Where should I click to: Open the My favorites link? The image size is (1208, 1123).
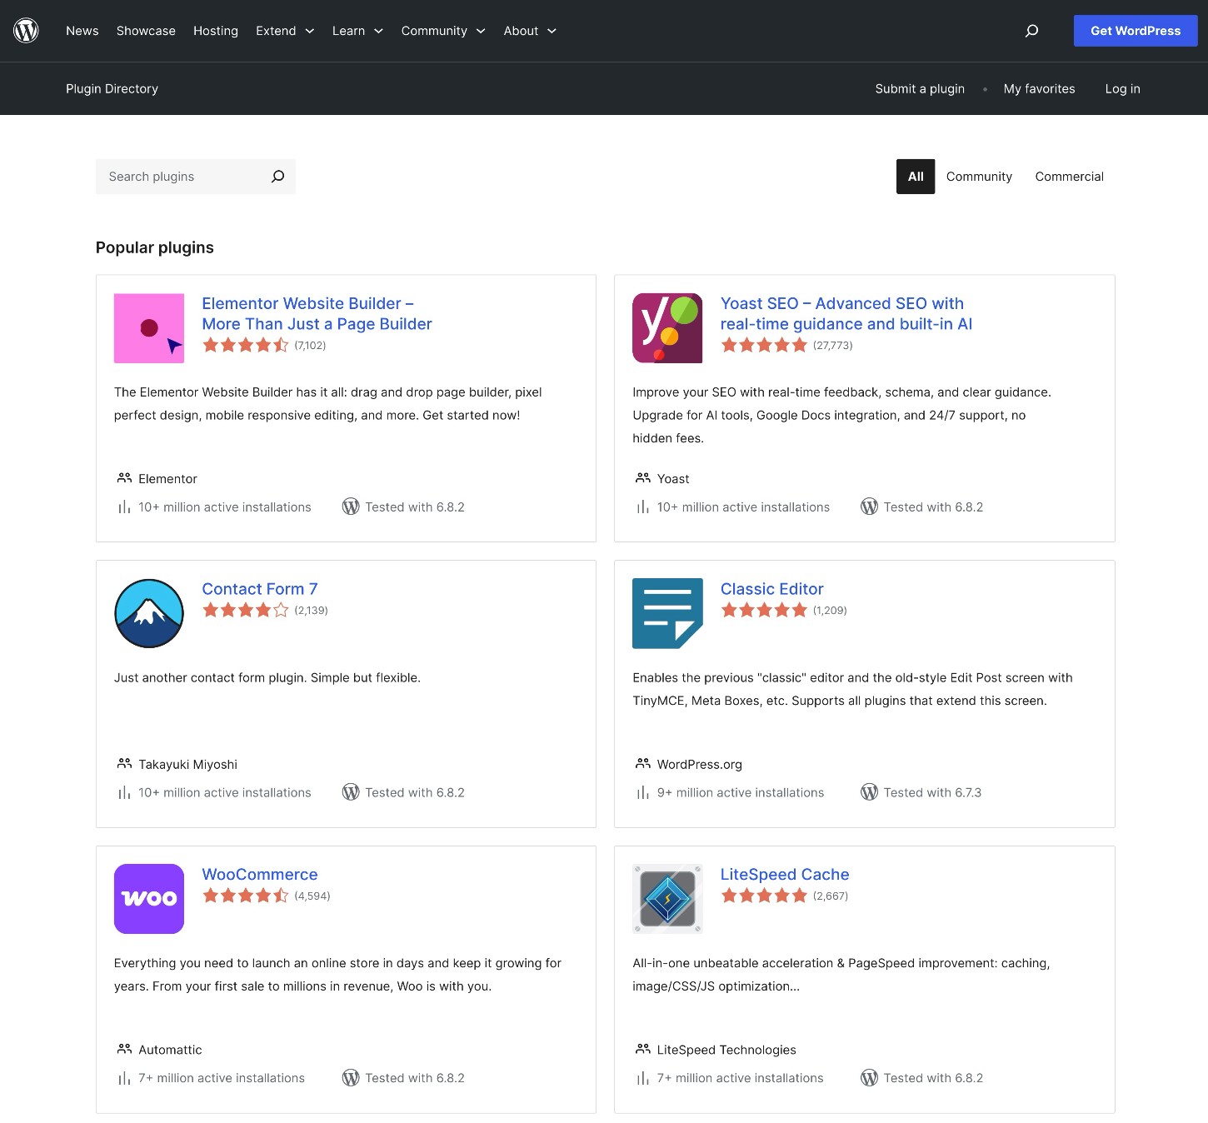[1039, 89]
